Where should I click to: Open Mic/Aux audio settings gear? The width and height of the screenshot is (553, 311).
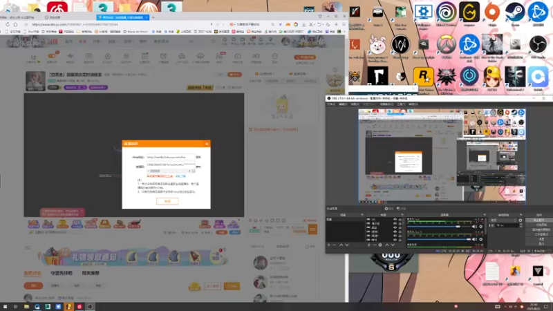[x=480, y=227]
